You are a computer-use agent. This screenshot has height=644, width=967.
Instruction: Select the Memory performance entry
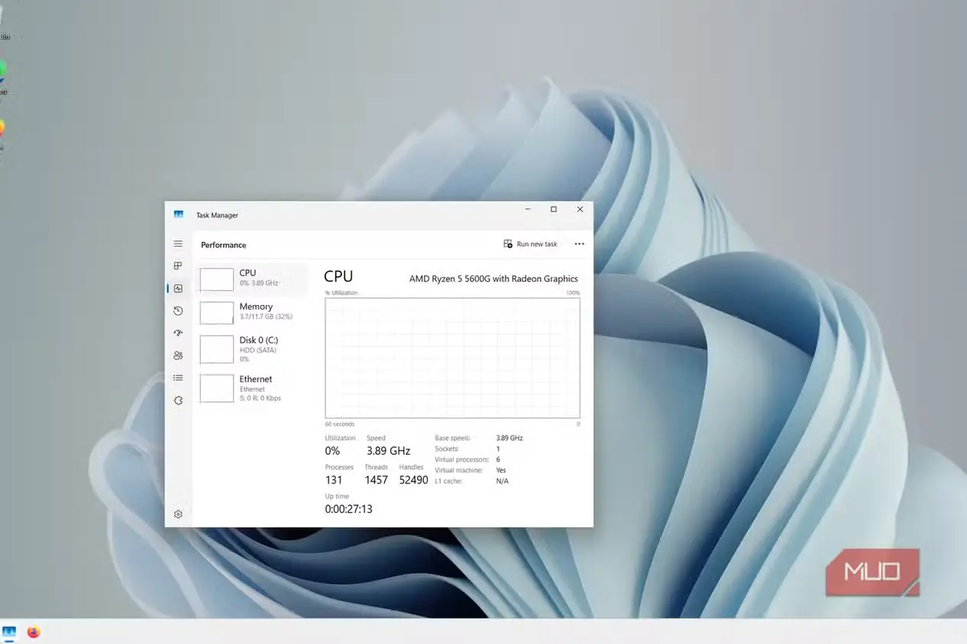tap(253, 312)
